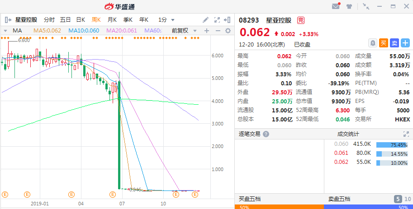Click the compact mode arrows icon
413x209 pixels.
click(366, 7)
